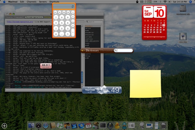Switch Dictionary widget to Thesaurus
The image size is (195, 130).
(106, 51)
